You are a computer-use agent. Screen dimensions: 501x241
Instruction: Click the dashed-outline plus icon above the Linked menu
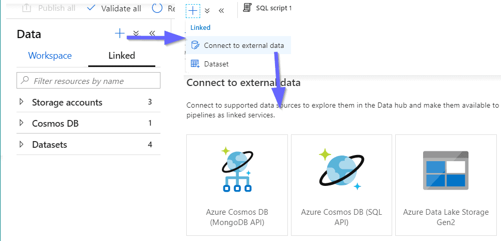tap(192, 11)
